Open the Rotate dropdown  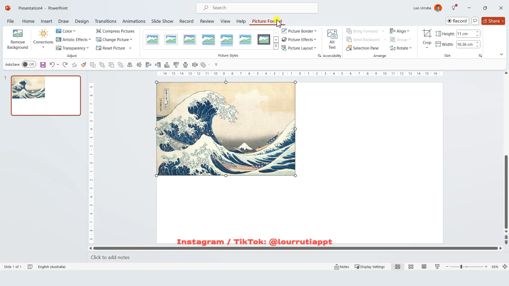401,48
